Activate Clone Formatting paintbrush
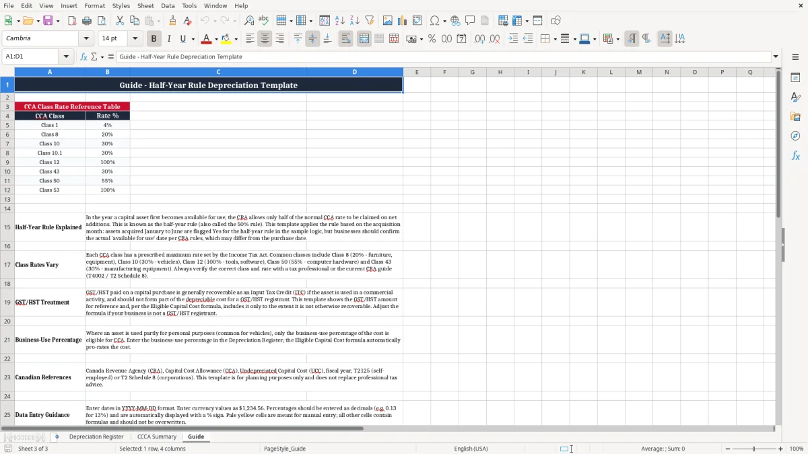The width and height of the screenshot is (808, 454). tap(173, 21)
